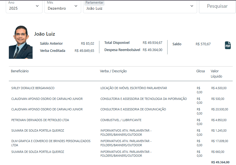236x165 pixels.
Task: Click Petrovan Derivados de Petroleo beneficiary
Action: [x=40, y=120]
